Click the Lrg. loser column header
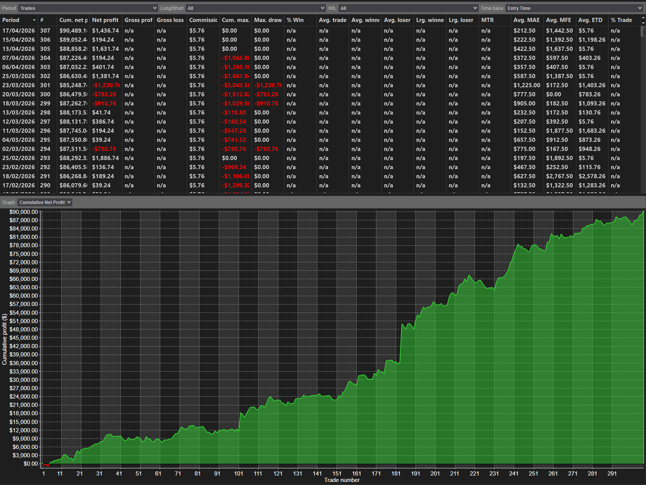 [462, 20]
